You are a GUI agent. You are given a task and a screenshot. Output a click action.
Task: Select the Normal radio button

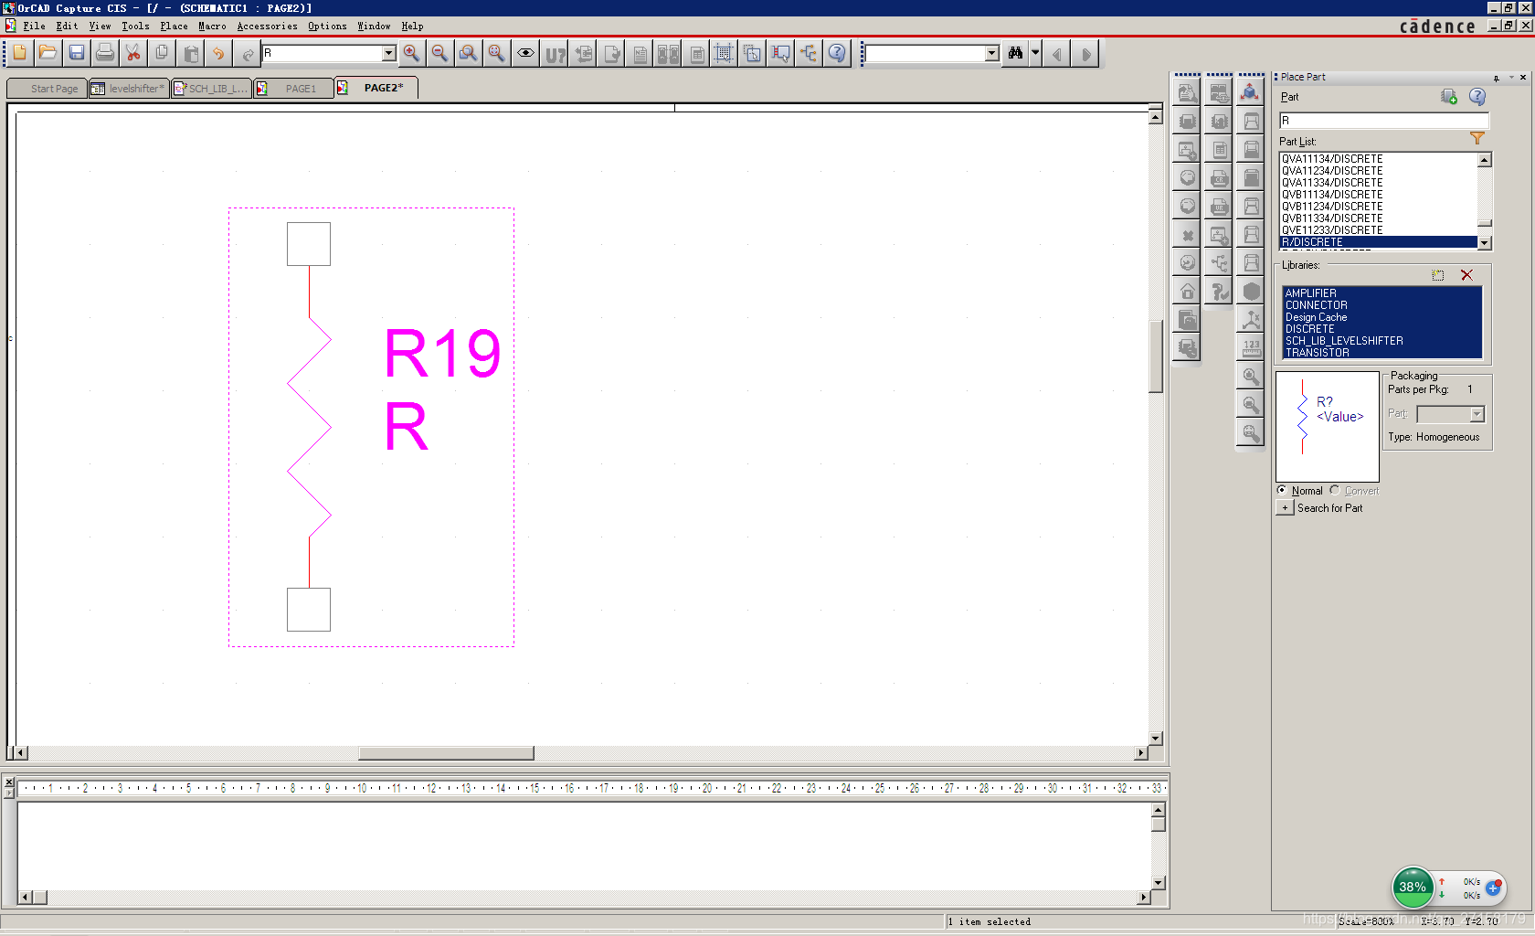(x=1282, y=491)
